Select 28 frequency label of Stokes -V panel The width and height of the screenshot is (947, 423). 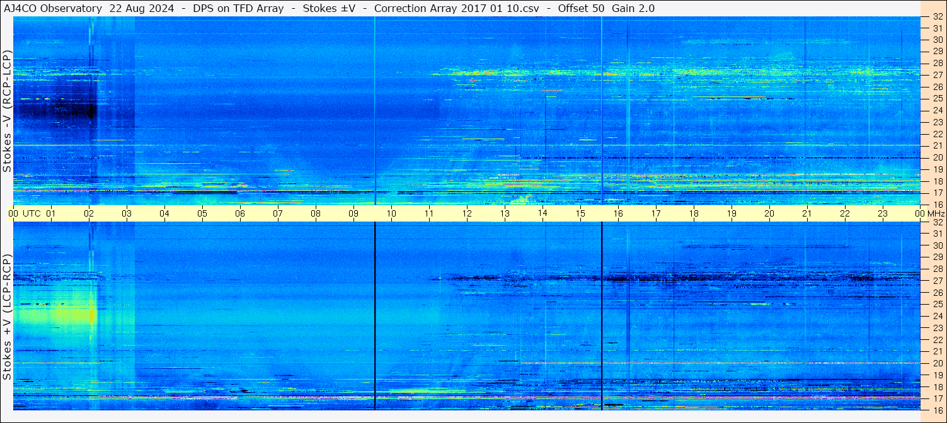coord(937,63)
